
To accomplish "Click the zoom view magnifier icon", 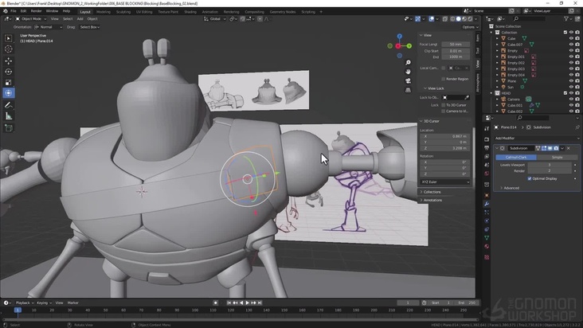I will [408, 63].
